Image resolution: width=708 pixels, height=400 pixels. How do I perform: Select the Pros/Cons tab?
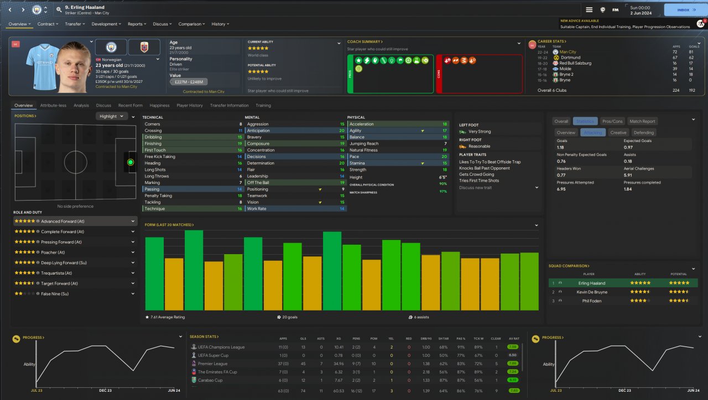612,121
